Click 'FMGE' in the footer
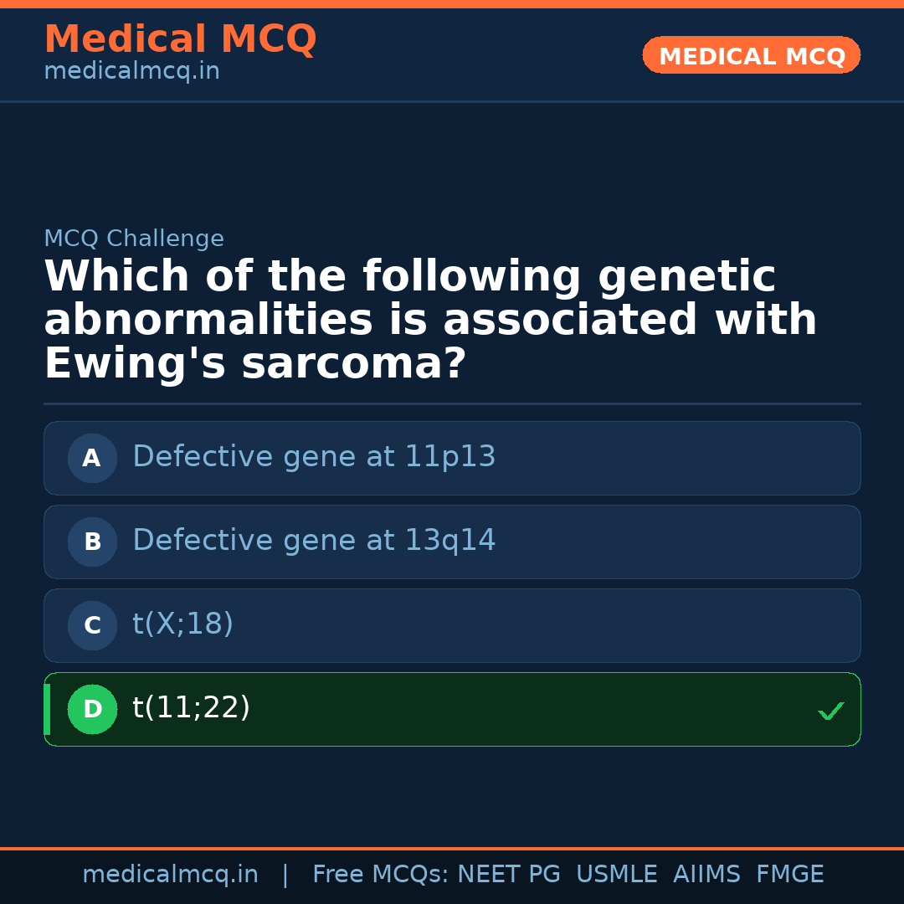Viewport: 904px width, 904px height. coord(789,875)
